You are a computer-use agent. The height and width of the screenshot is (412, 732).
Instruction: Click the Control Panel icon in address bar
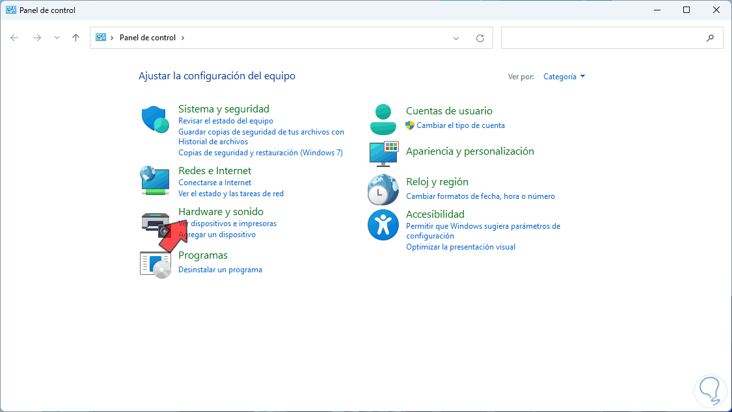101,37
